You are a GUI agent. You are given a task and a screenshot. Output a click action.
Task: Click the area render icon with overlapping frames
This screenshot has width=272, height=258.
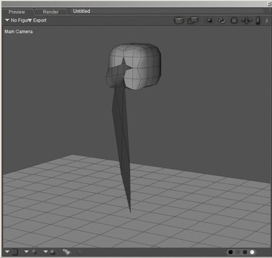click(x=193, y=20)
